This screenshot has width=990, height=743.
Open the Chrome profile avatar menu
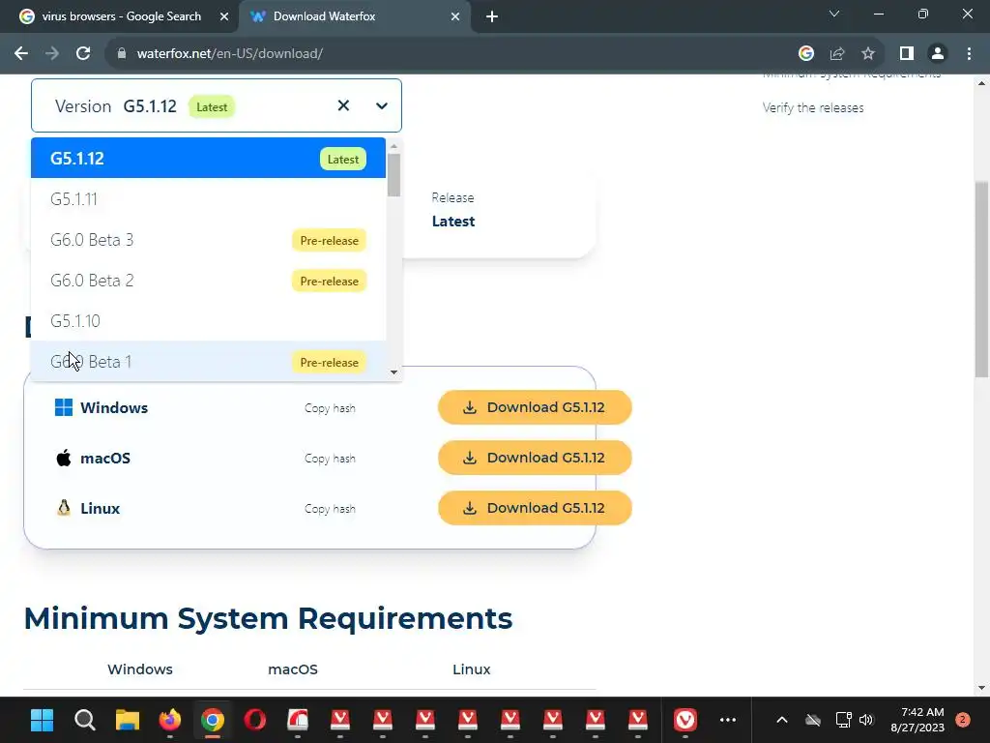point(938,54)
